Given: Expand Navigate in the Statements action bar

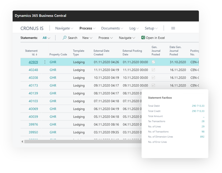Looking at the screenshot, I should pos(127,38).
